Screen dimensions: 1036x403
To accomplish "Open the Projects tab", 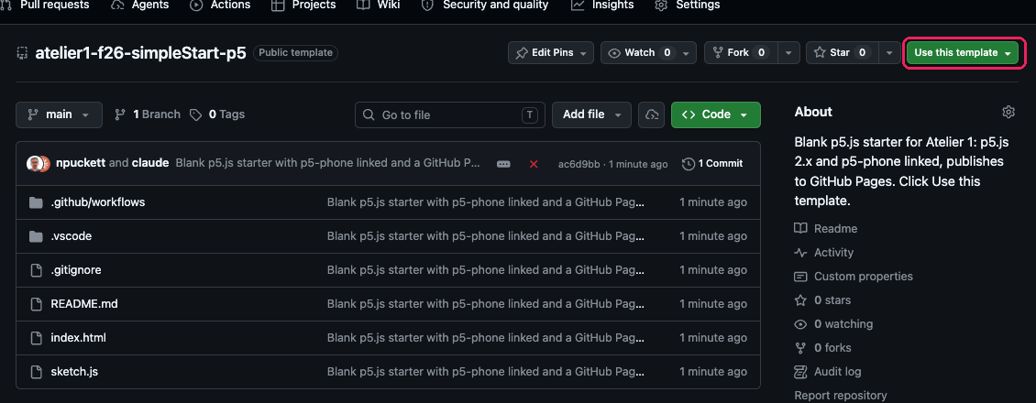I will [x=304, y=5].
